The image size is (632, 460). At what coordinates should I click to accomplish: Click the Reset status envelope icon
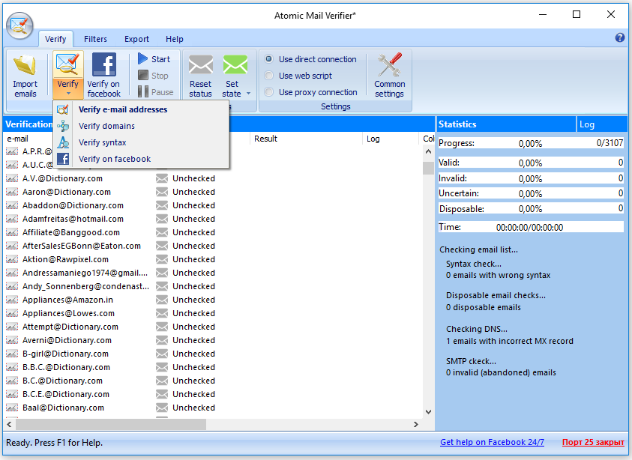[201, 64]
